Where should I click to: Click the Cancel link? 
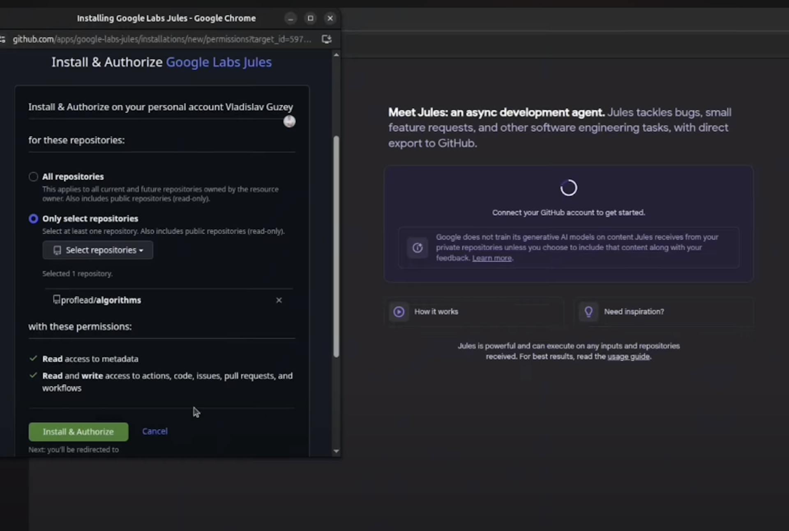(155, 432)
